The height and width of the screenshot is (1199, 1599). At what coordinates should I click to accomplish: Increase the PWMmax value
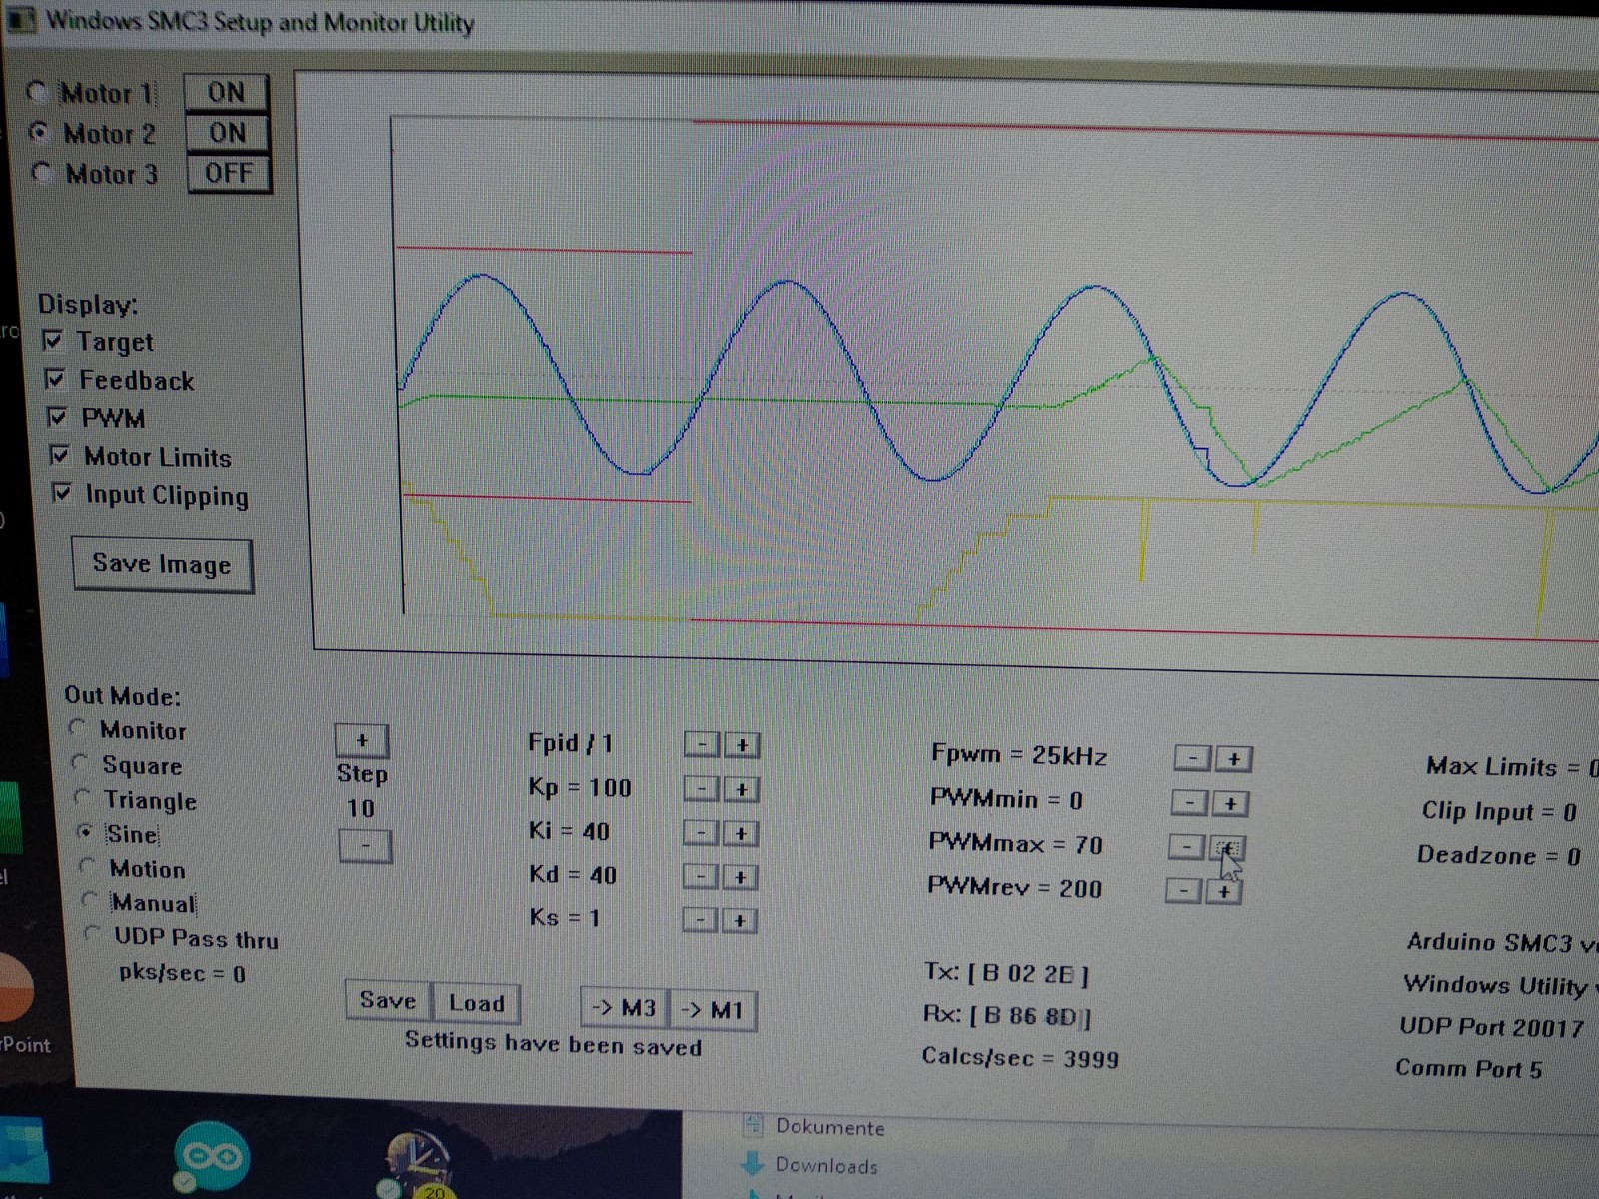1227,848
